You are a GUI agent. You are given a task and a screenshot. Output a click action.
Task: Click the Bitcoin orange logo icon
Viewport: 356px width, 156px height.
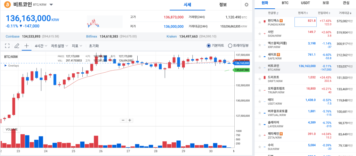(8, 5)
